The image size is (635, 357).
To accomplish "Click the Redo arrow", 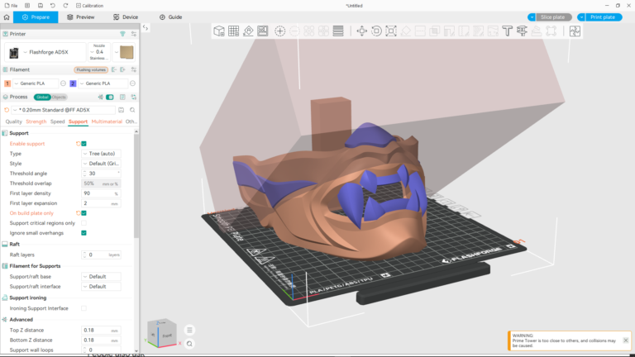I will coord(65,6).
